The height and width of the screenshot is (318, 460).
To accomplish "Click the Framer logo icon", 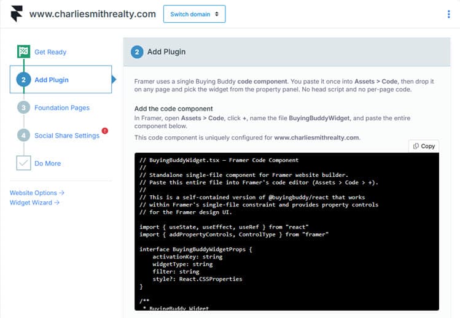I will (17, 14).
